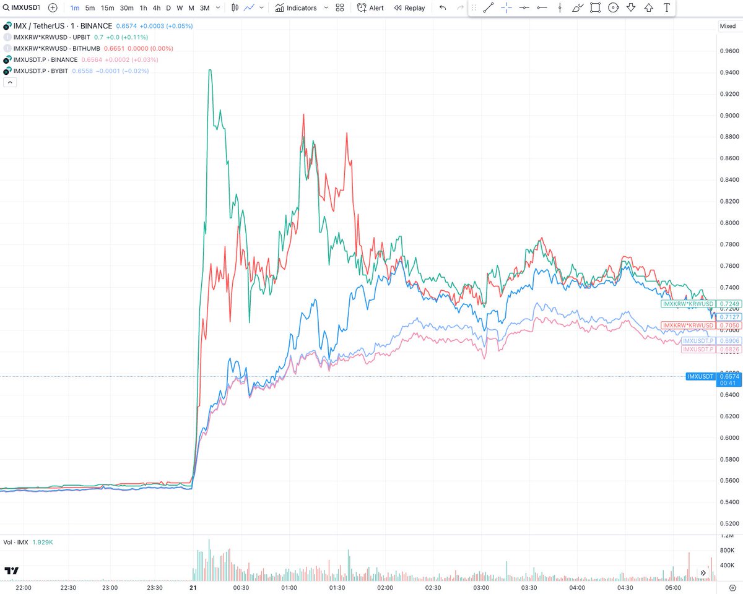The height and width of the screenshot is (594, 743).
Task: Select the Horizontal Ray tool
Action: pyautogui.click(x=542, y=8)
